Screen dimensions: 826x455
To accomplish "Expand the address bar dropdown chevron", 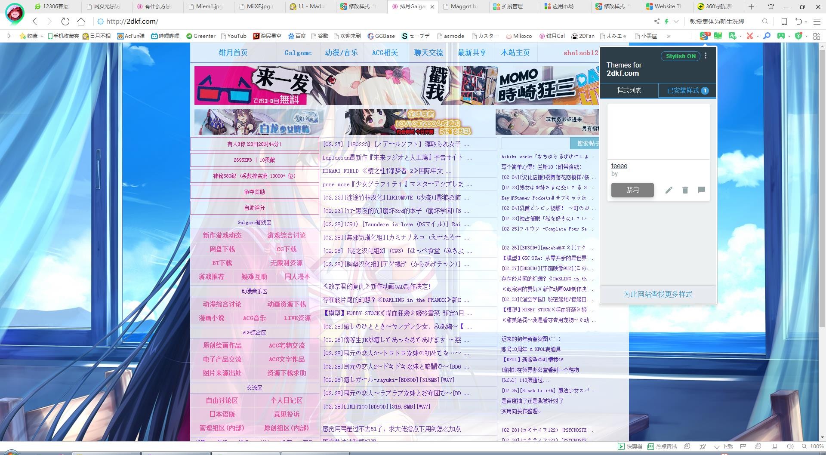I will pyautogui.click(x=676, y=22).
